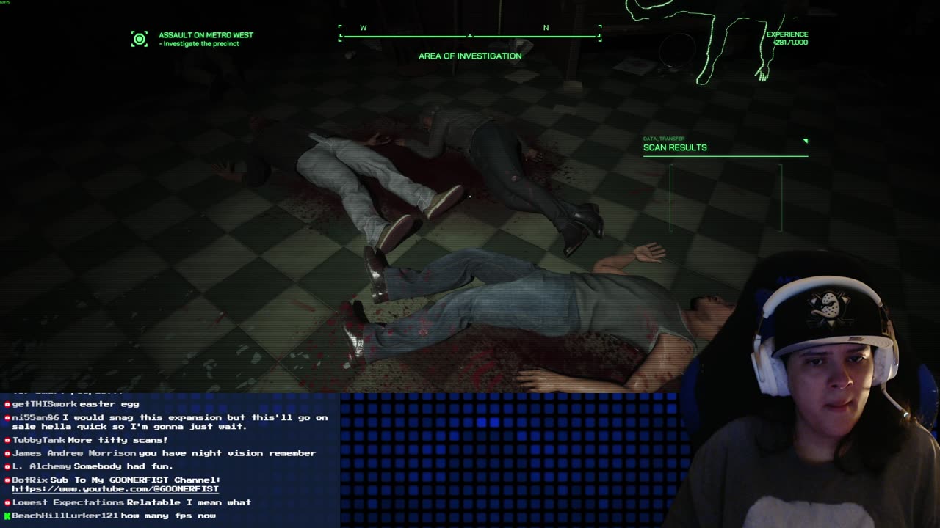Click username Lowest Expectations in chat
Viewport: 940px width, 528px height.
pyautogui.click(x=68, y=502)
